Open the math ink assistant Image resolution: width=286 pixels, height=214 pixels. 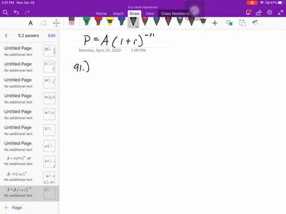[255, 23]
